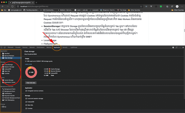Click the Service Workers legend color swatch
The image size is (185, 113).
pyautogui.click(x=50, y=71)
